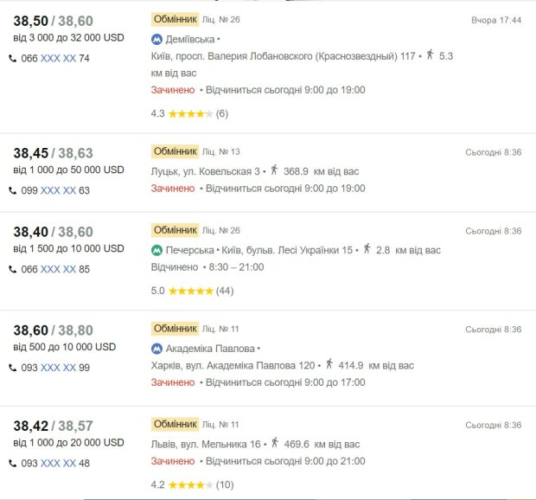Open address Луцьк, ул. Ковельская 3
This screenshot has width=536, height=500.
pos(205,171)
